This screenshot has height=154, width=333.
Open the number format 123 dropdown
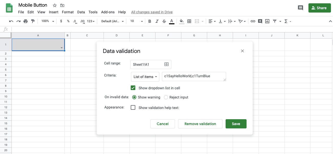[90, 21]
